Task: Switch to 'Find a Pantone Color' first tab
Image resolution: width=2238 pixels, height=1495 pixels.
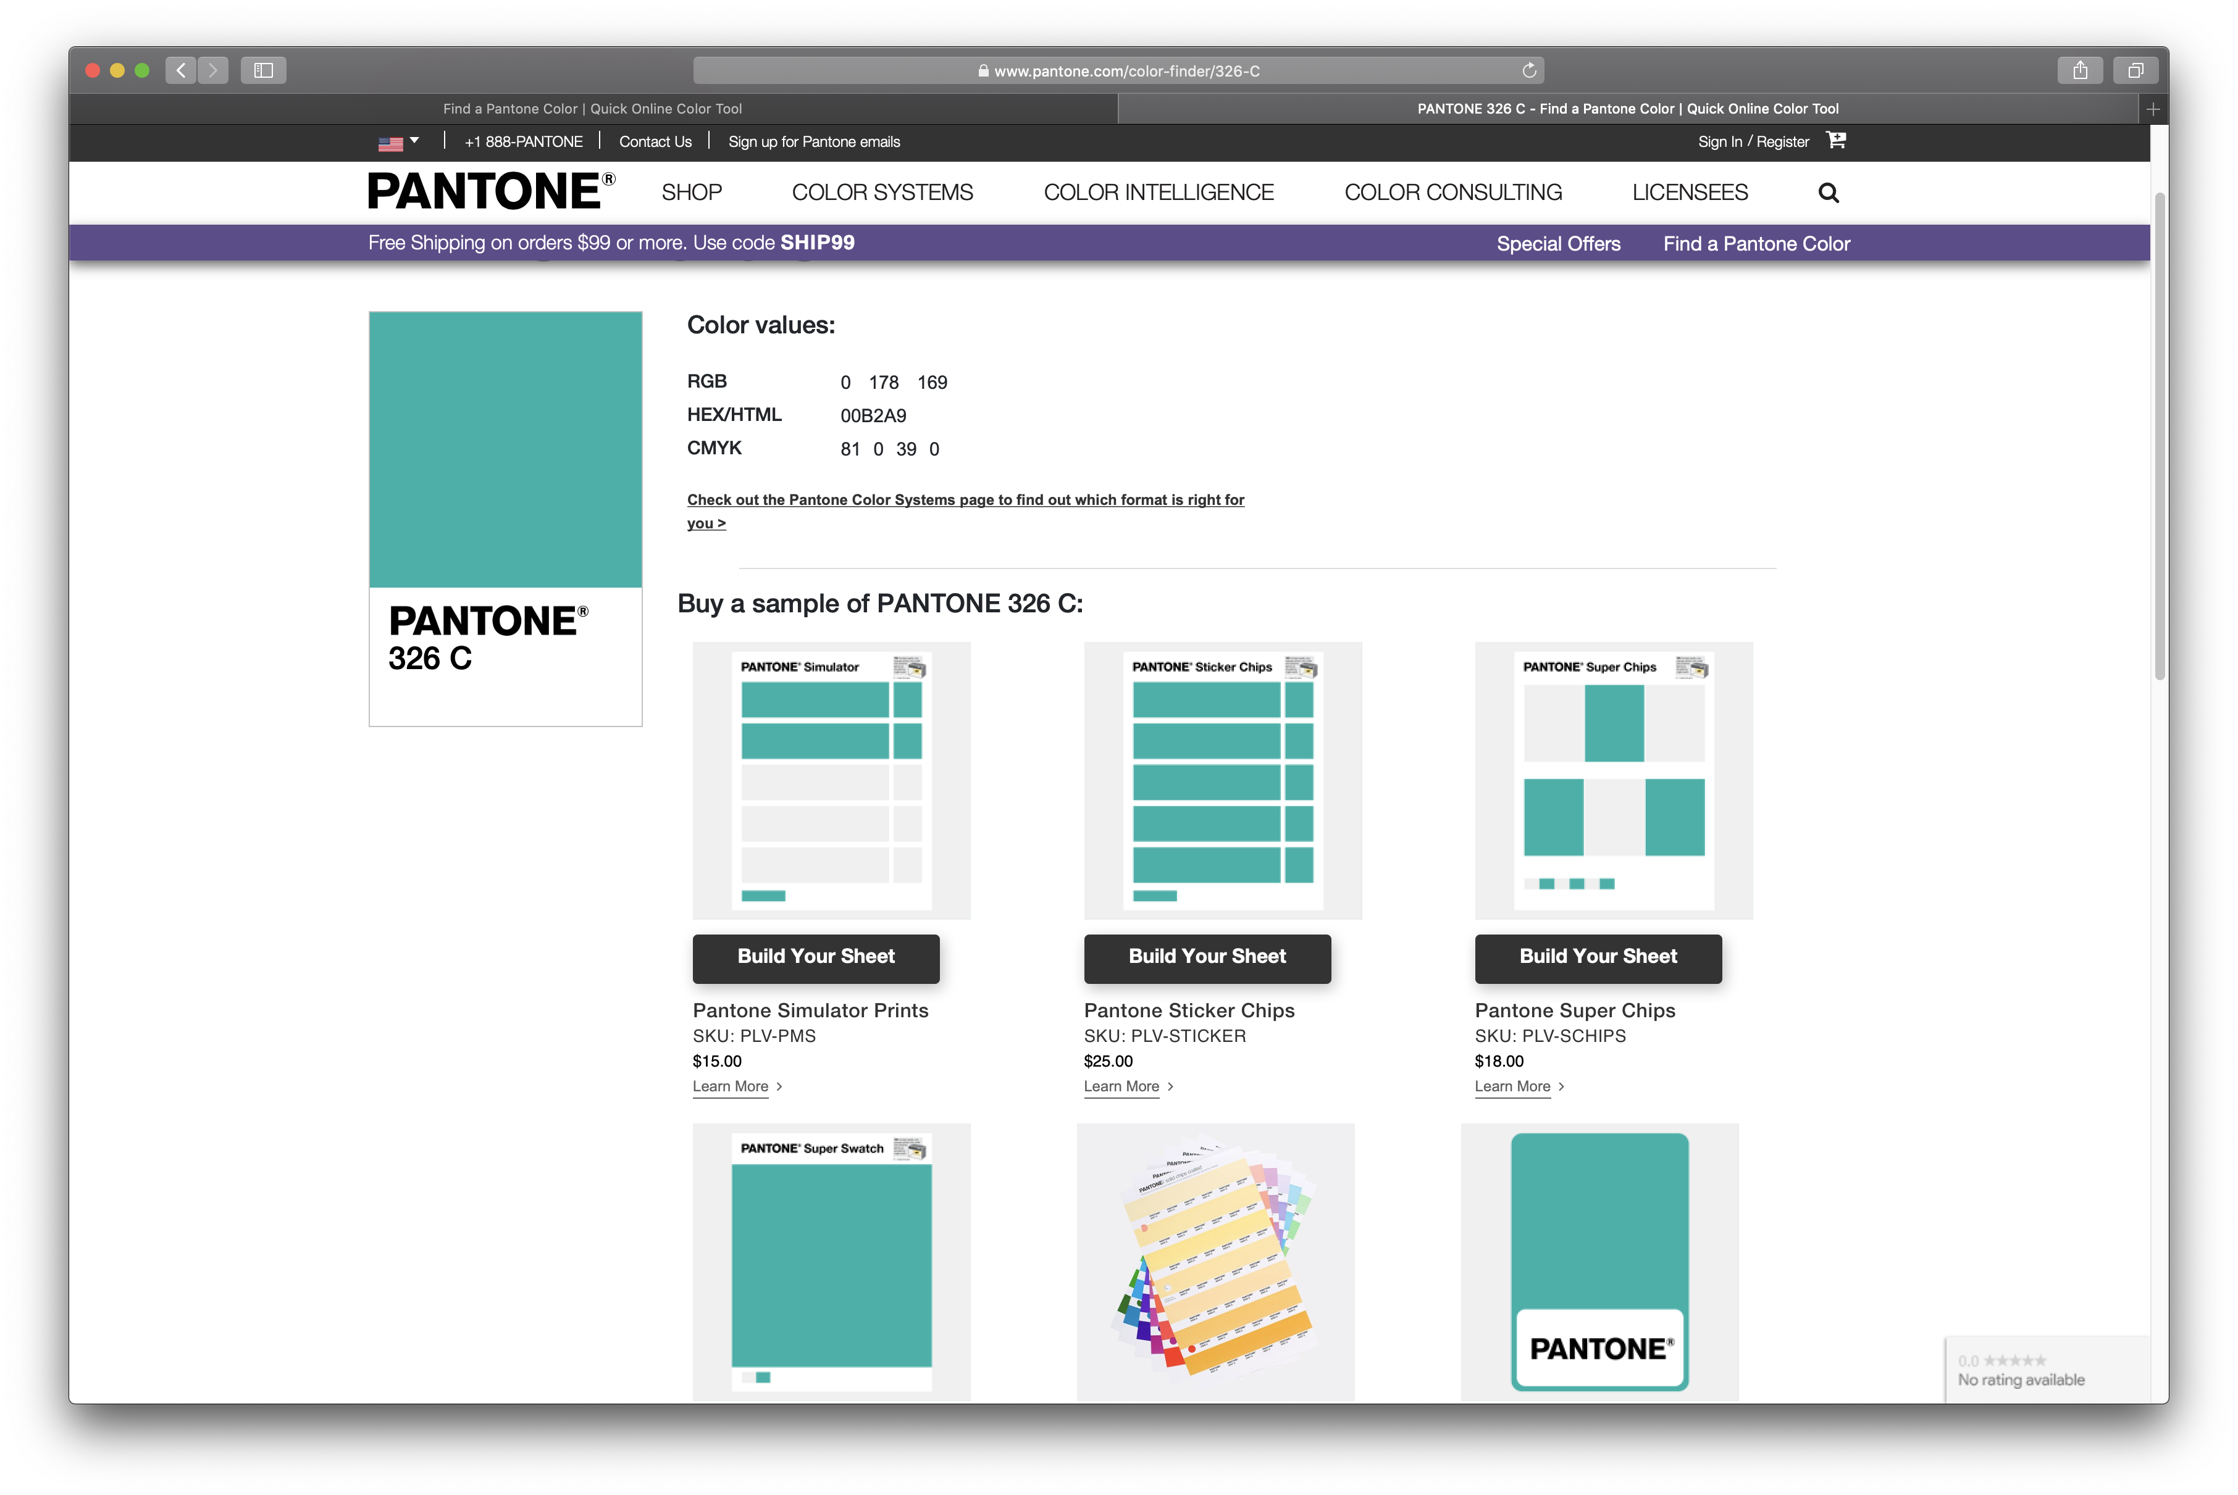Action: (592, 110)
